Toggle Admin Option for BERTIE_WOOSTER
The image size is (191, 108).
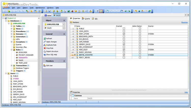pyautogui.click(x=140, y=55)
